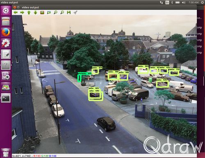This screenshot has height=158, width=205.
Task: Open the text editor pencil launcher icon
Action: tap(6, 54)
